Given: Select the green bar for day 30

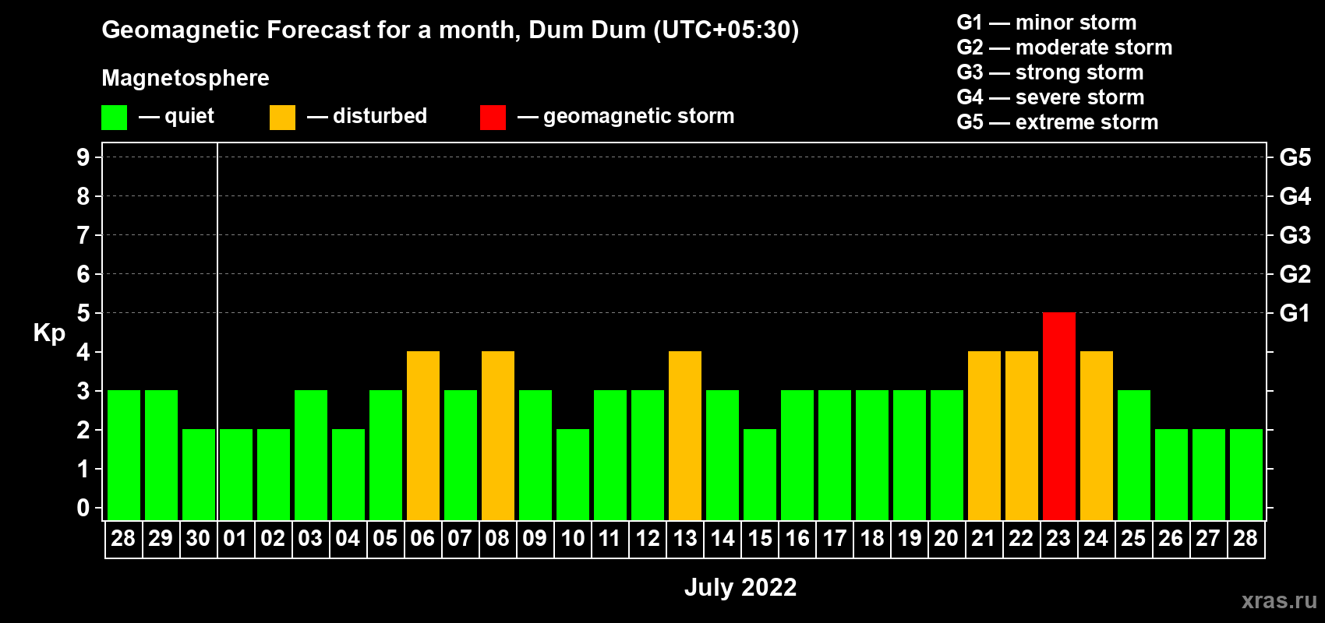Looking at the screenshot, I should (198, 474).
